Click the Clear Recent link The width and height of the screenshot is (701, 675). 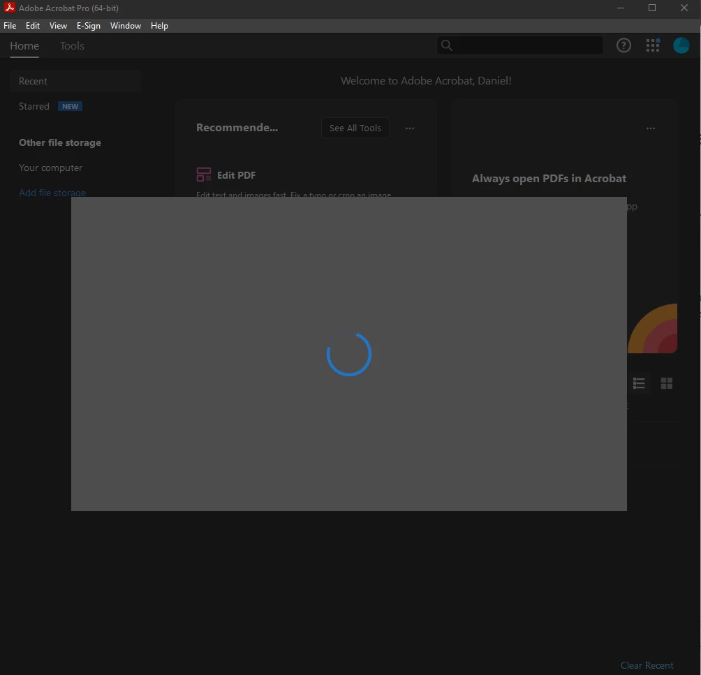pos(647,665)
